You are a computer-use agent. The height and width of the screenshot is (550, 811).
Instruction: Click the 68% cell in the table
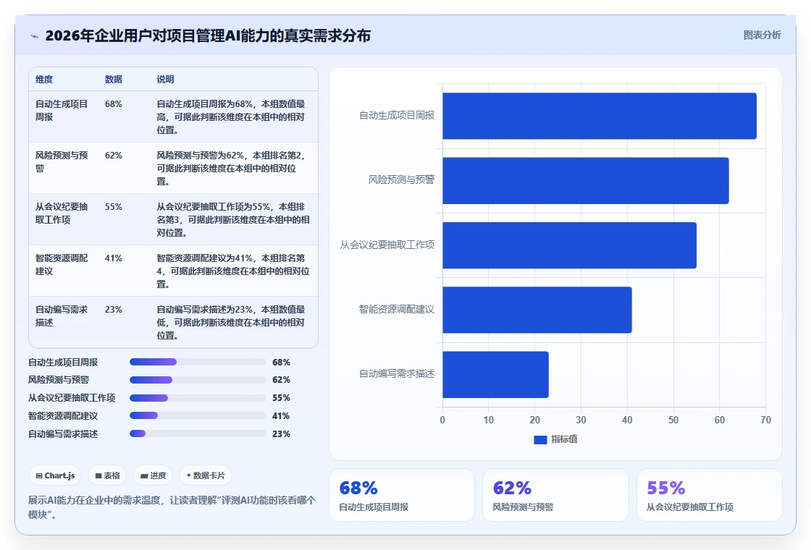point(113,104)
